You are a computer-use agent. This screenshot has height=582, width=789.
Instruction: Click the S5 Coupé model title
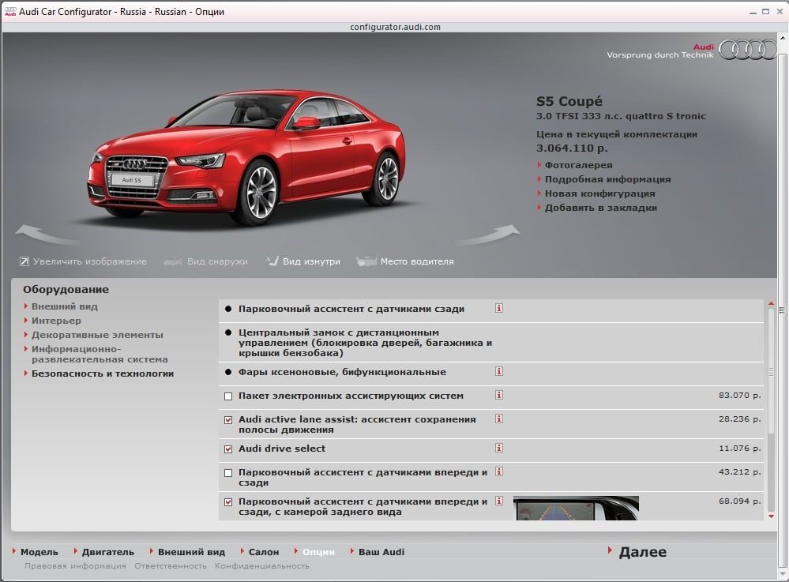[569, 101]
